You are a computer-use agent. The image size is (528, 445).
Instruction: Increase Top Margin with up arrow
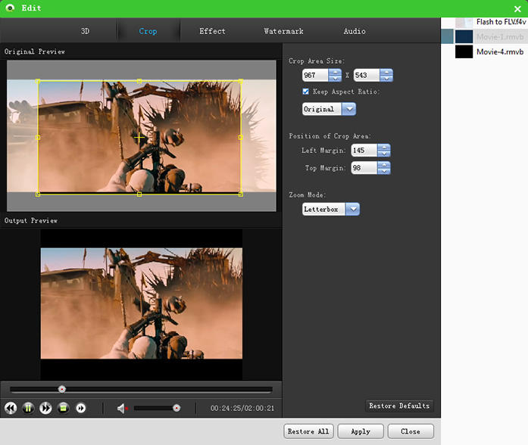pos(384,164)
